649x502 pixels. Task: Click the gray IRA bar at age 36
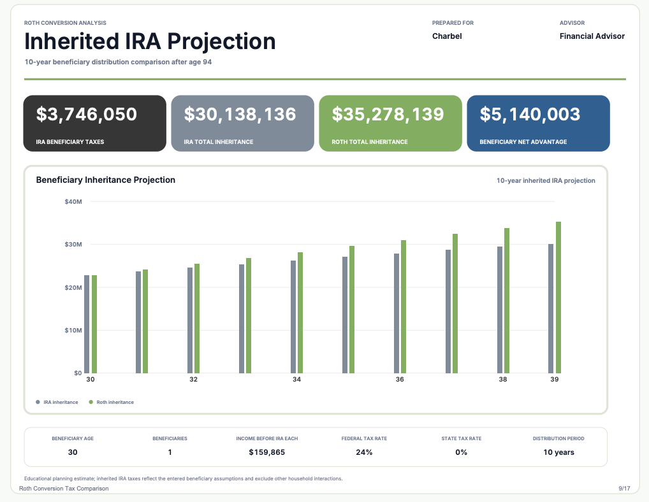pos(397,313)
